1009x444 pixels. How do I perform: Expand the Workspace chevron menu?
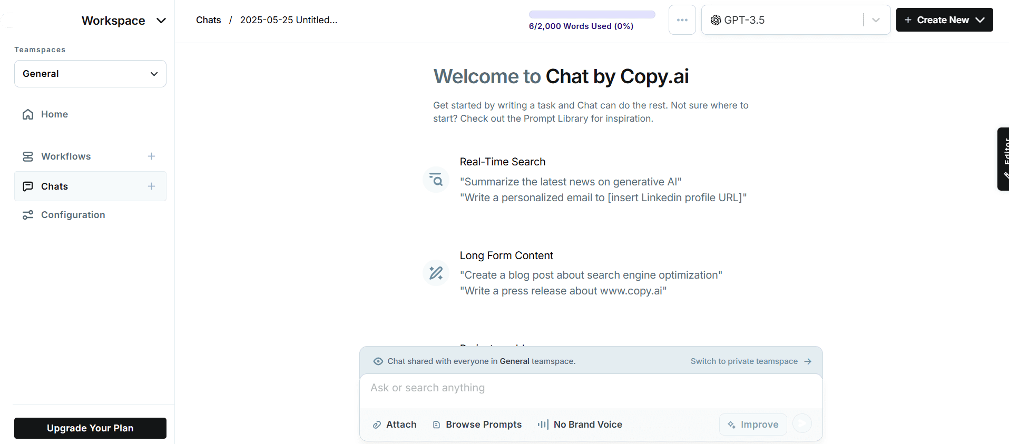click(x=161, y=21)
